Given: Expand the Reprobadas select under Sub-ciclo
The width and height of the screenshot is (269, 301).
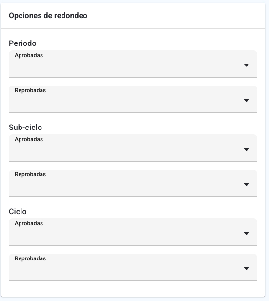Looking at the screenshot, I should pyautogui.click(x=133, y=183).
